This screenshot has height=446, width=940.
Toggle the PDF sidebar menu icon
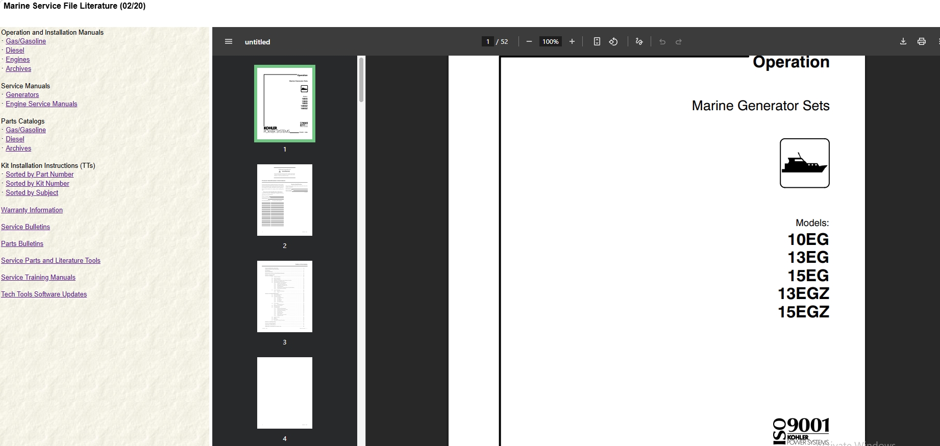[229, 42]
